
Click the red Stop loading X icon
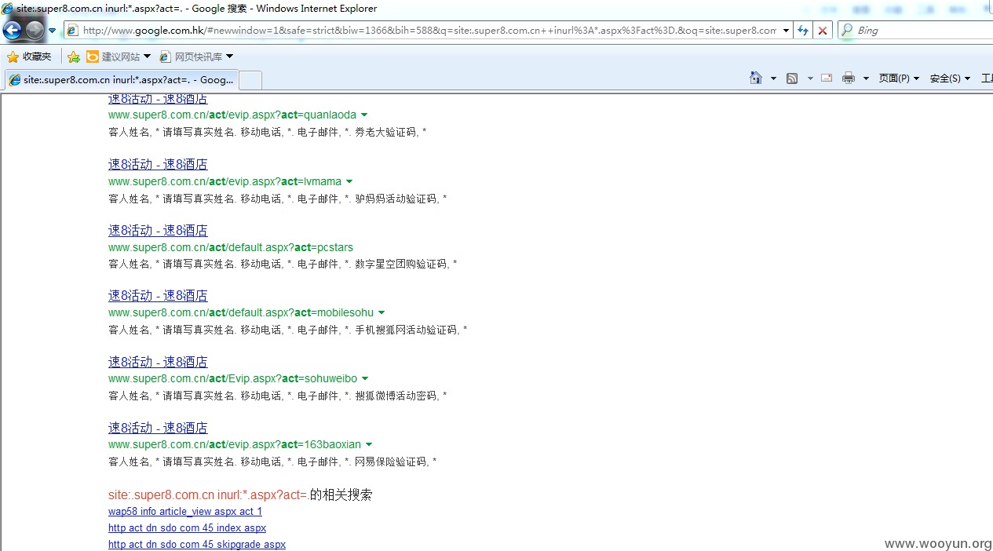[x=822, y=31]
